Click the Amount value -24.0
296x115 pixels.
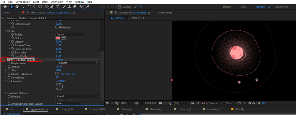(59, 67)
